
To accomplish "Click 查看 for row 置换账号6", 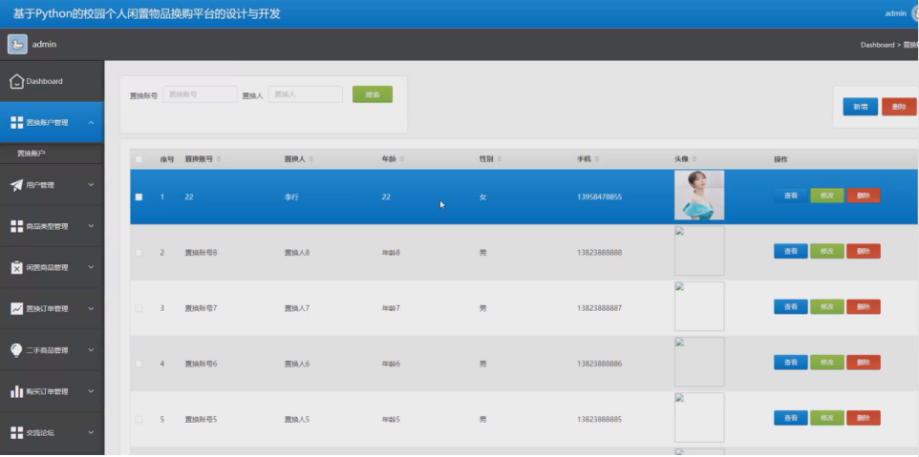I will (x=791, y=363).
